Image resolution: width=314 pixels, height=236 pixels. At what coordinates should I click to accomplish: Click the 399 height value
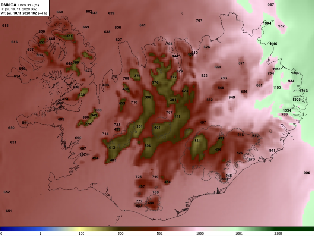click(x=76, y=62)
